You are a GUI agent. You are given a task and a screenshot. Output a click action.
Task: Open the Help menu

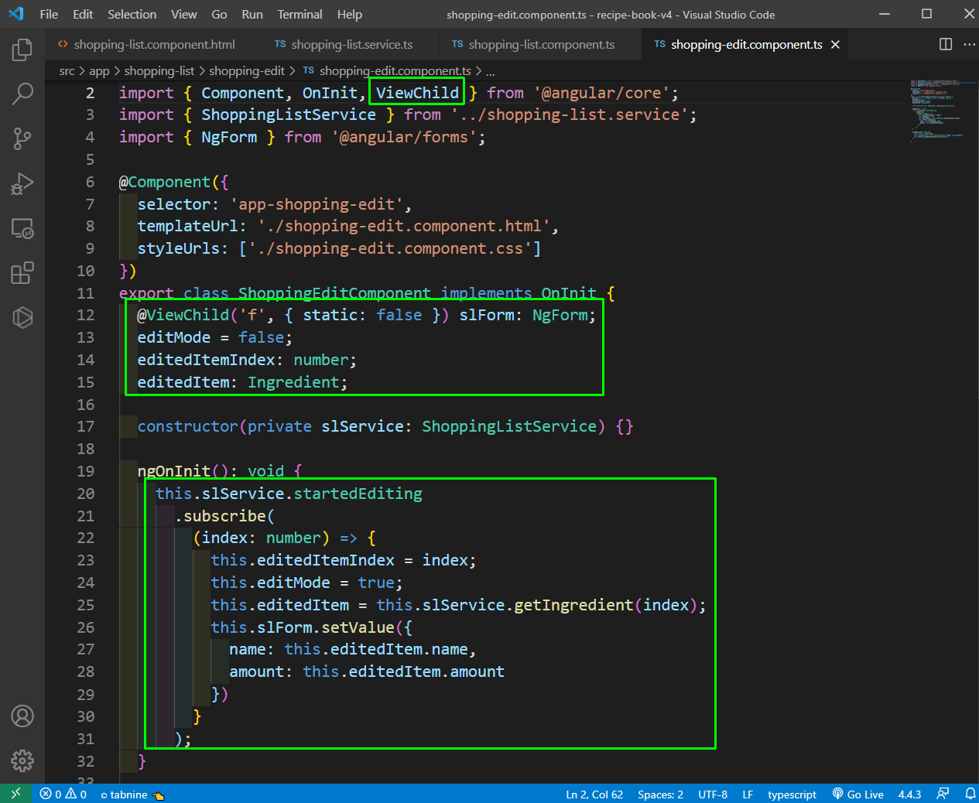[x=349, y=14]
